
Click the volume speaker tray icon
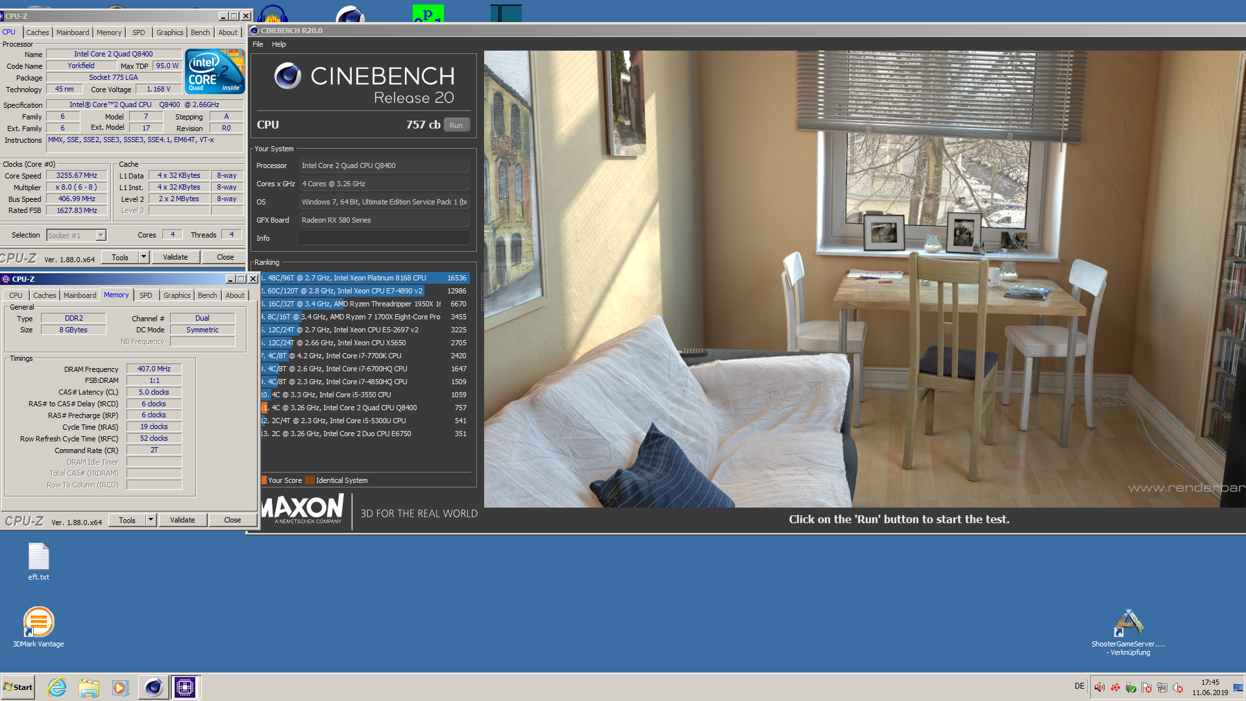point(1099,687)
